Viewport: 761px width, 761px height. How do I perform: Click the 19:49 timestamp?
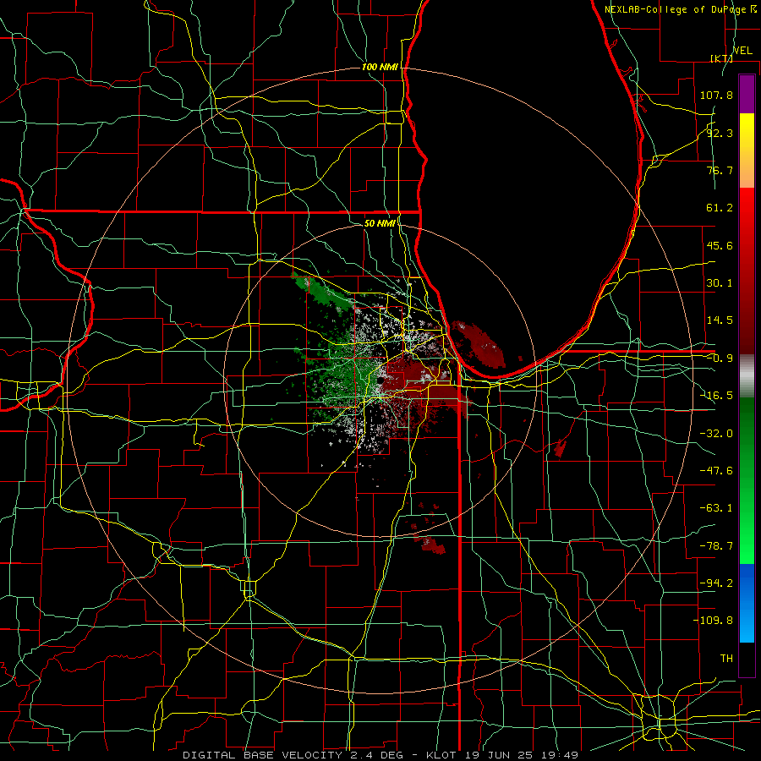coord(561,755)
